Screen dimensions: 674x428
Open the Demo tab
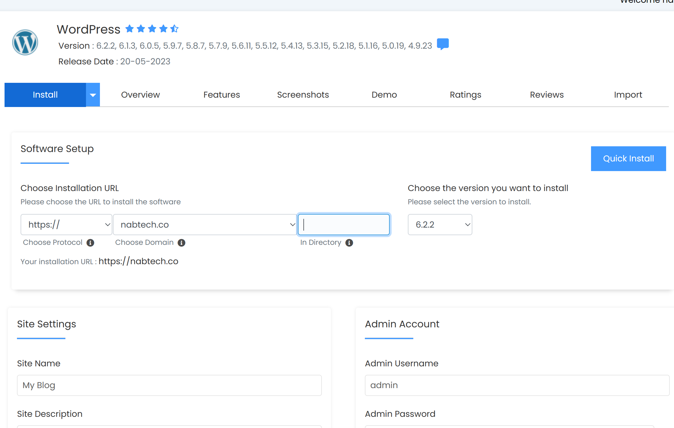(x=384, y=95)
